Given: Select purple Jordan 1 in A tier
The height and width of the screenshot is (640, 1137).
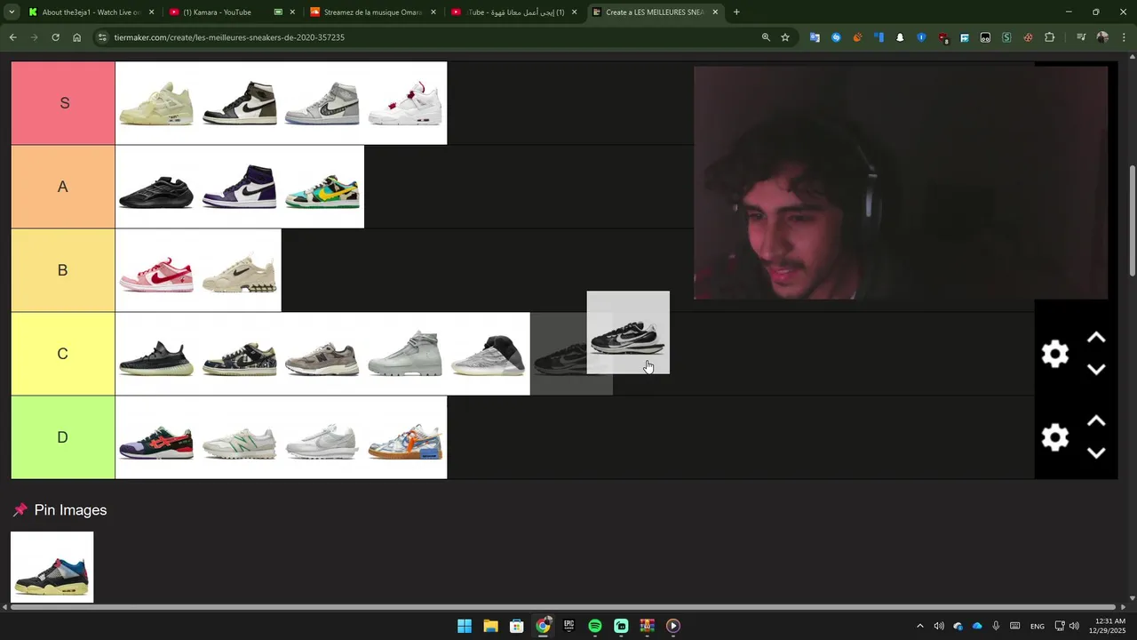Looking at the screenshot, I should coord(240,187).
